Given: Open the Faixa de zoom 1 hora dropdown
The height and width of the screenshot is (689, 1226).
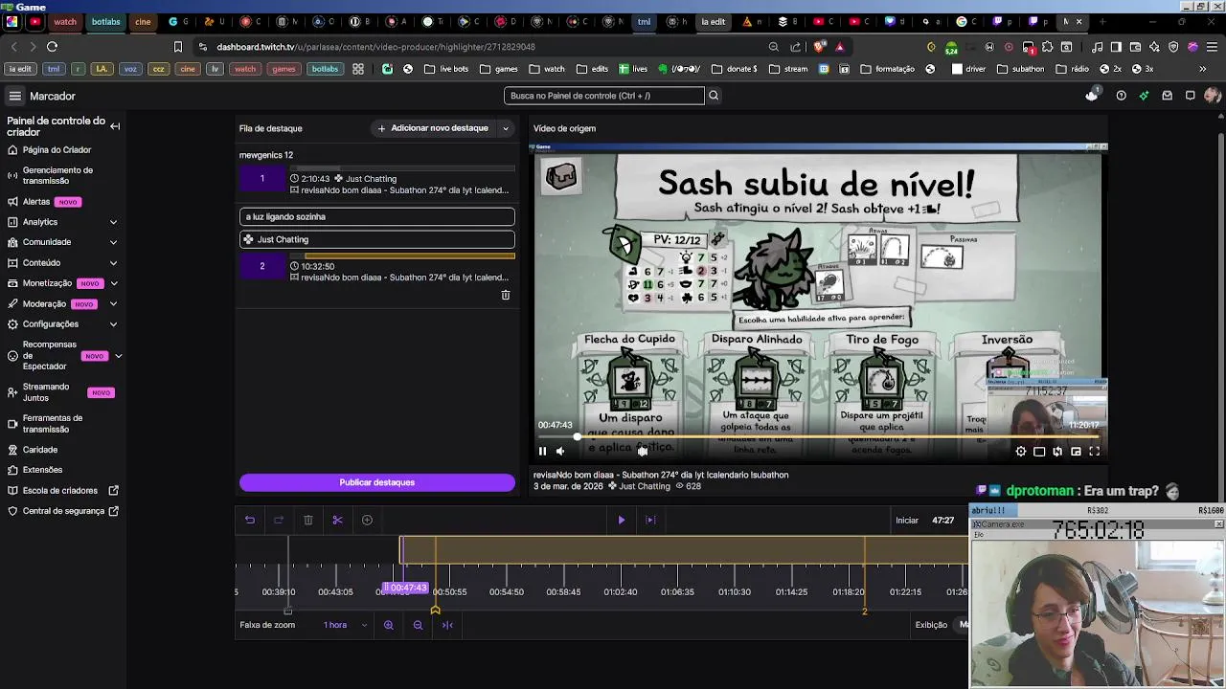Looking at the screenshot, I should [x=345, y=625].
